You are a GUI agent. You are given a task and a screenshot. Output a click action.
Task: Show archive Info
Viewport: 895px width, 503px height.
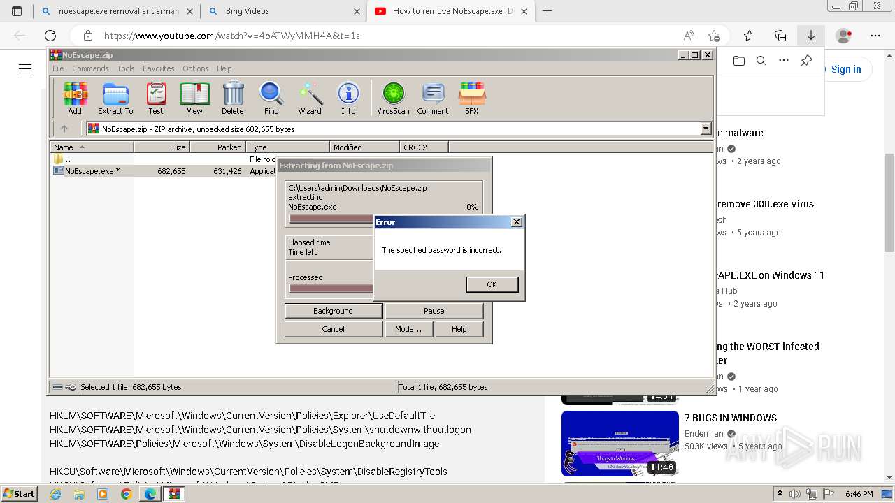pos(348,99)
